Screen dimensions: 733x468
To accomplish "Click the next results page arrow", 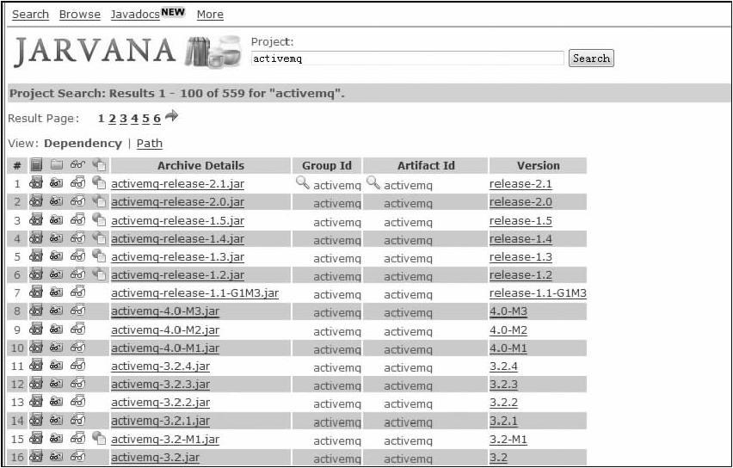I will [171, 117].
